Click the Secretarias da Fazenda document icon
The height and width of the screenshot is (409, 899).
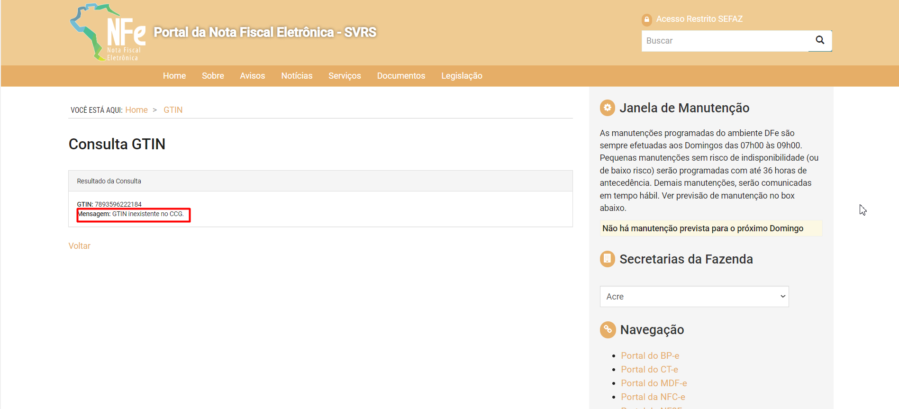click(x=607, y=259)
